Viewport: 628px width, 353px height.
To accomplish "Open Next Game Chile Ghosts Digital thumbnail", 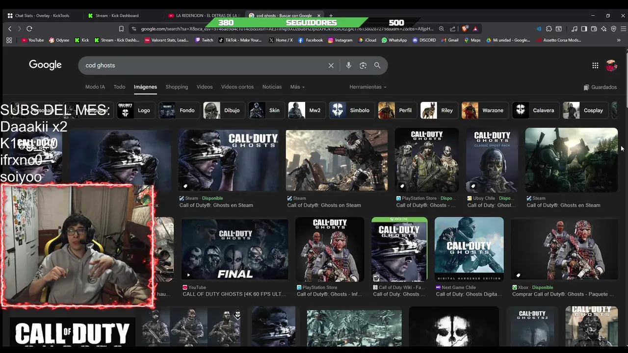I will [x=469, y=249].
